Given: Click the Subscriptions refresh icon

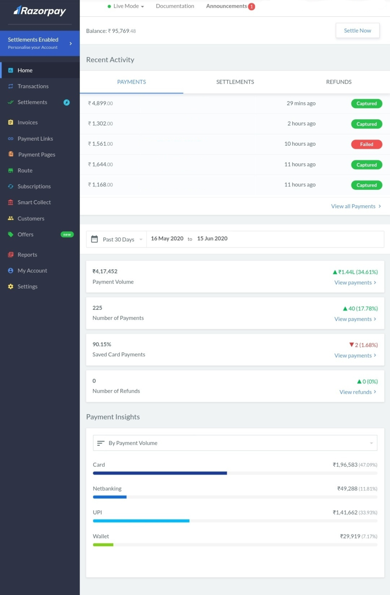Looking at the screenshot, I should click(11, 186).
